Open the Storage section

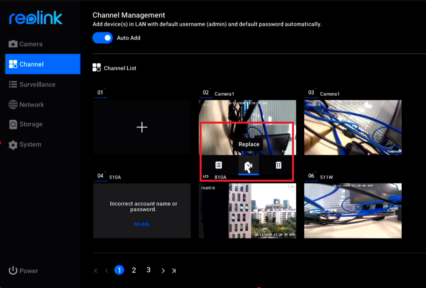click(26, 124)
